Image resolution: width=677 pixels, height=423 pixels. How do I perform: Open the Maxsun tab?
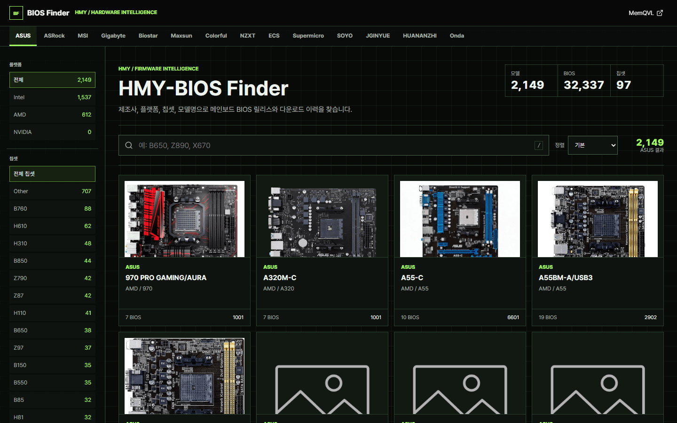[181, 36]
